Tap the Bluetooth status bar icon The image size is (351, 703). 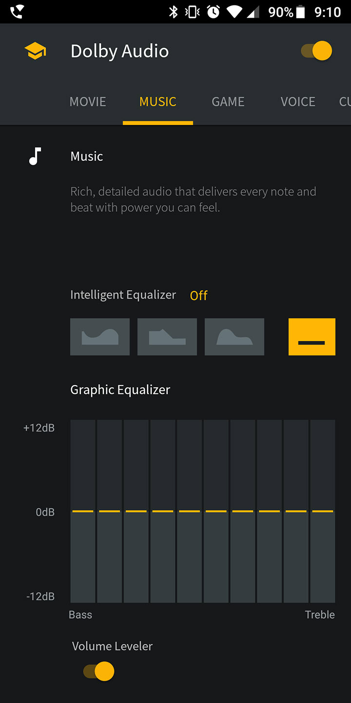point(173,12)
